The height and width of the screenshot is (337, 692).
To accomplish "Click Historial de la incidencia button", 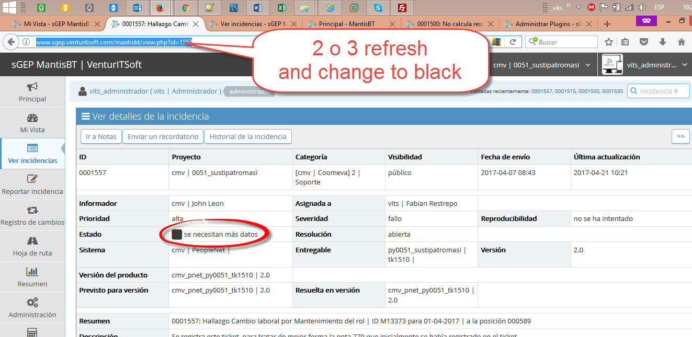I will pos(247,136).
